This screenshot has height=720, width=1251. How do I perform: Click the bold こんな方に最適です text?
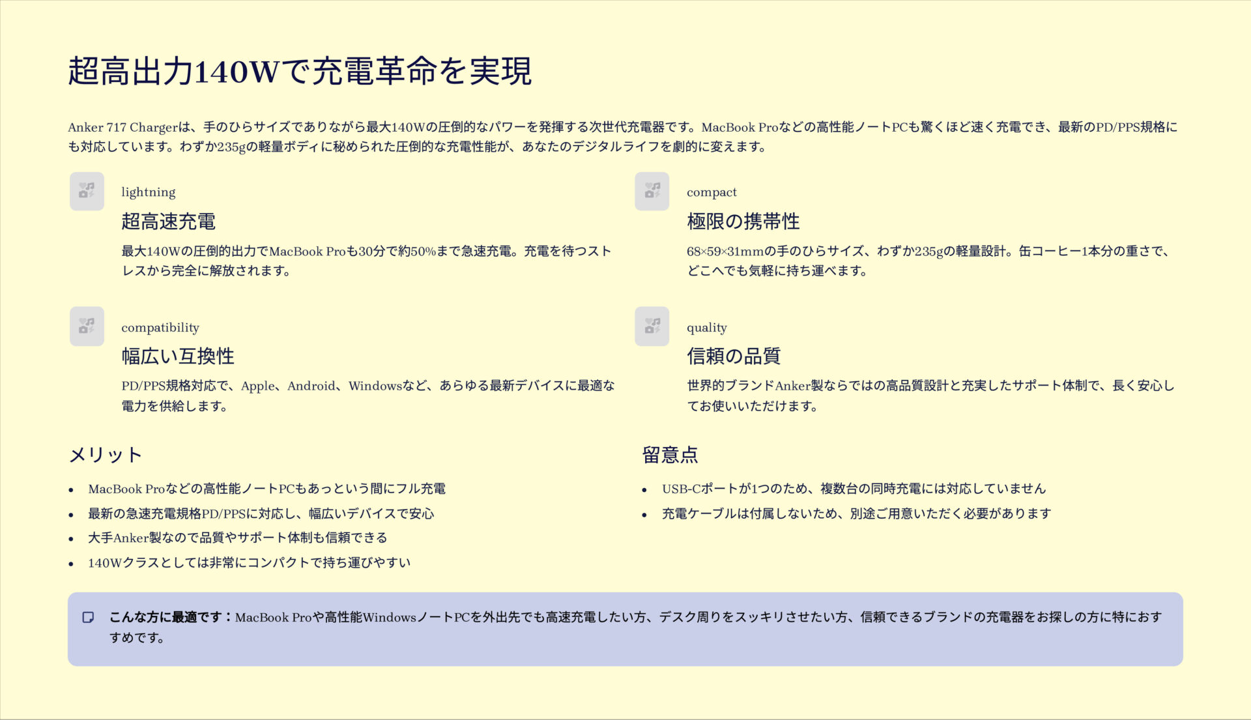click(171, 617)
